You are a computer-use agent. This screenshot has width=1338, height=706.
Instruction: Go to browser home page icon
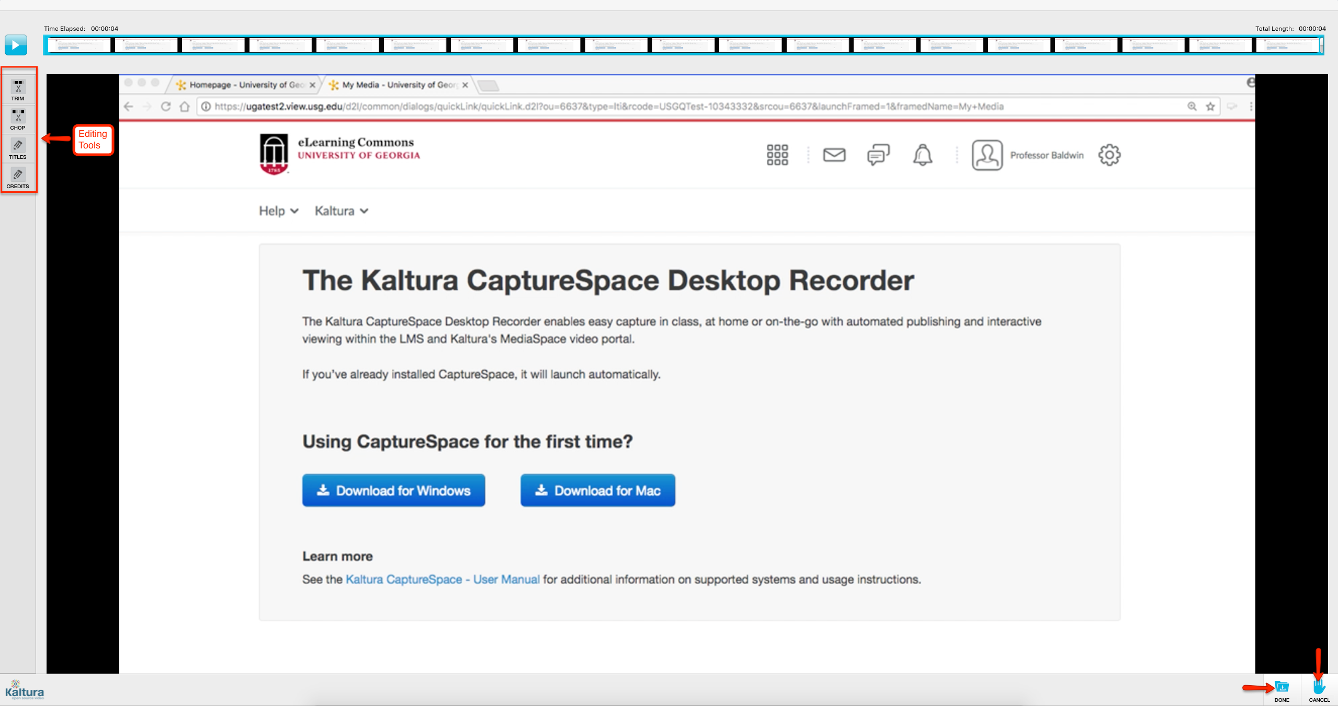click(x=185, y=107)
